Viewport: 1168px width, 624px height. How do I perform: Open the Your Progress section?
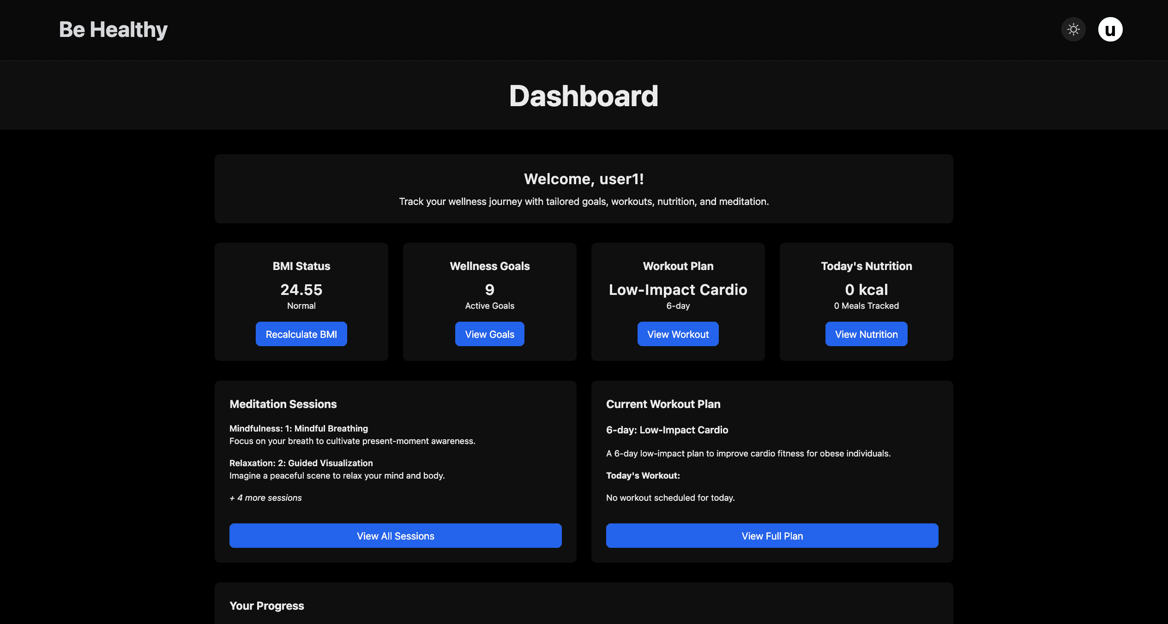(x=267, y=605)
